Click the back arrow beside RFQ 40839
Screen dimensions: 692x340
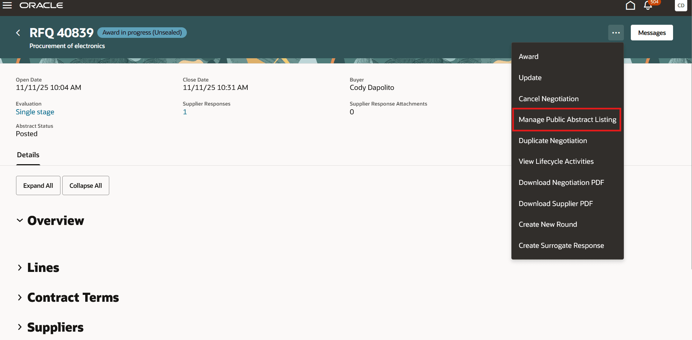(x=18, y=32)
